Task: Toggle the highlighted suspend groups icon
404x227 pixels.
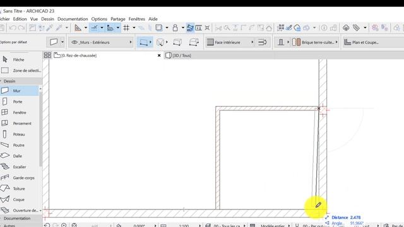Action: tap(190, 28)
